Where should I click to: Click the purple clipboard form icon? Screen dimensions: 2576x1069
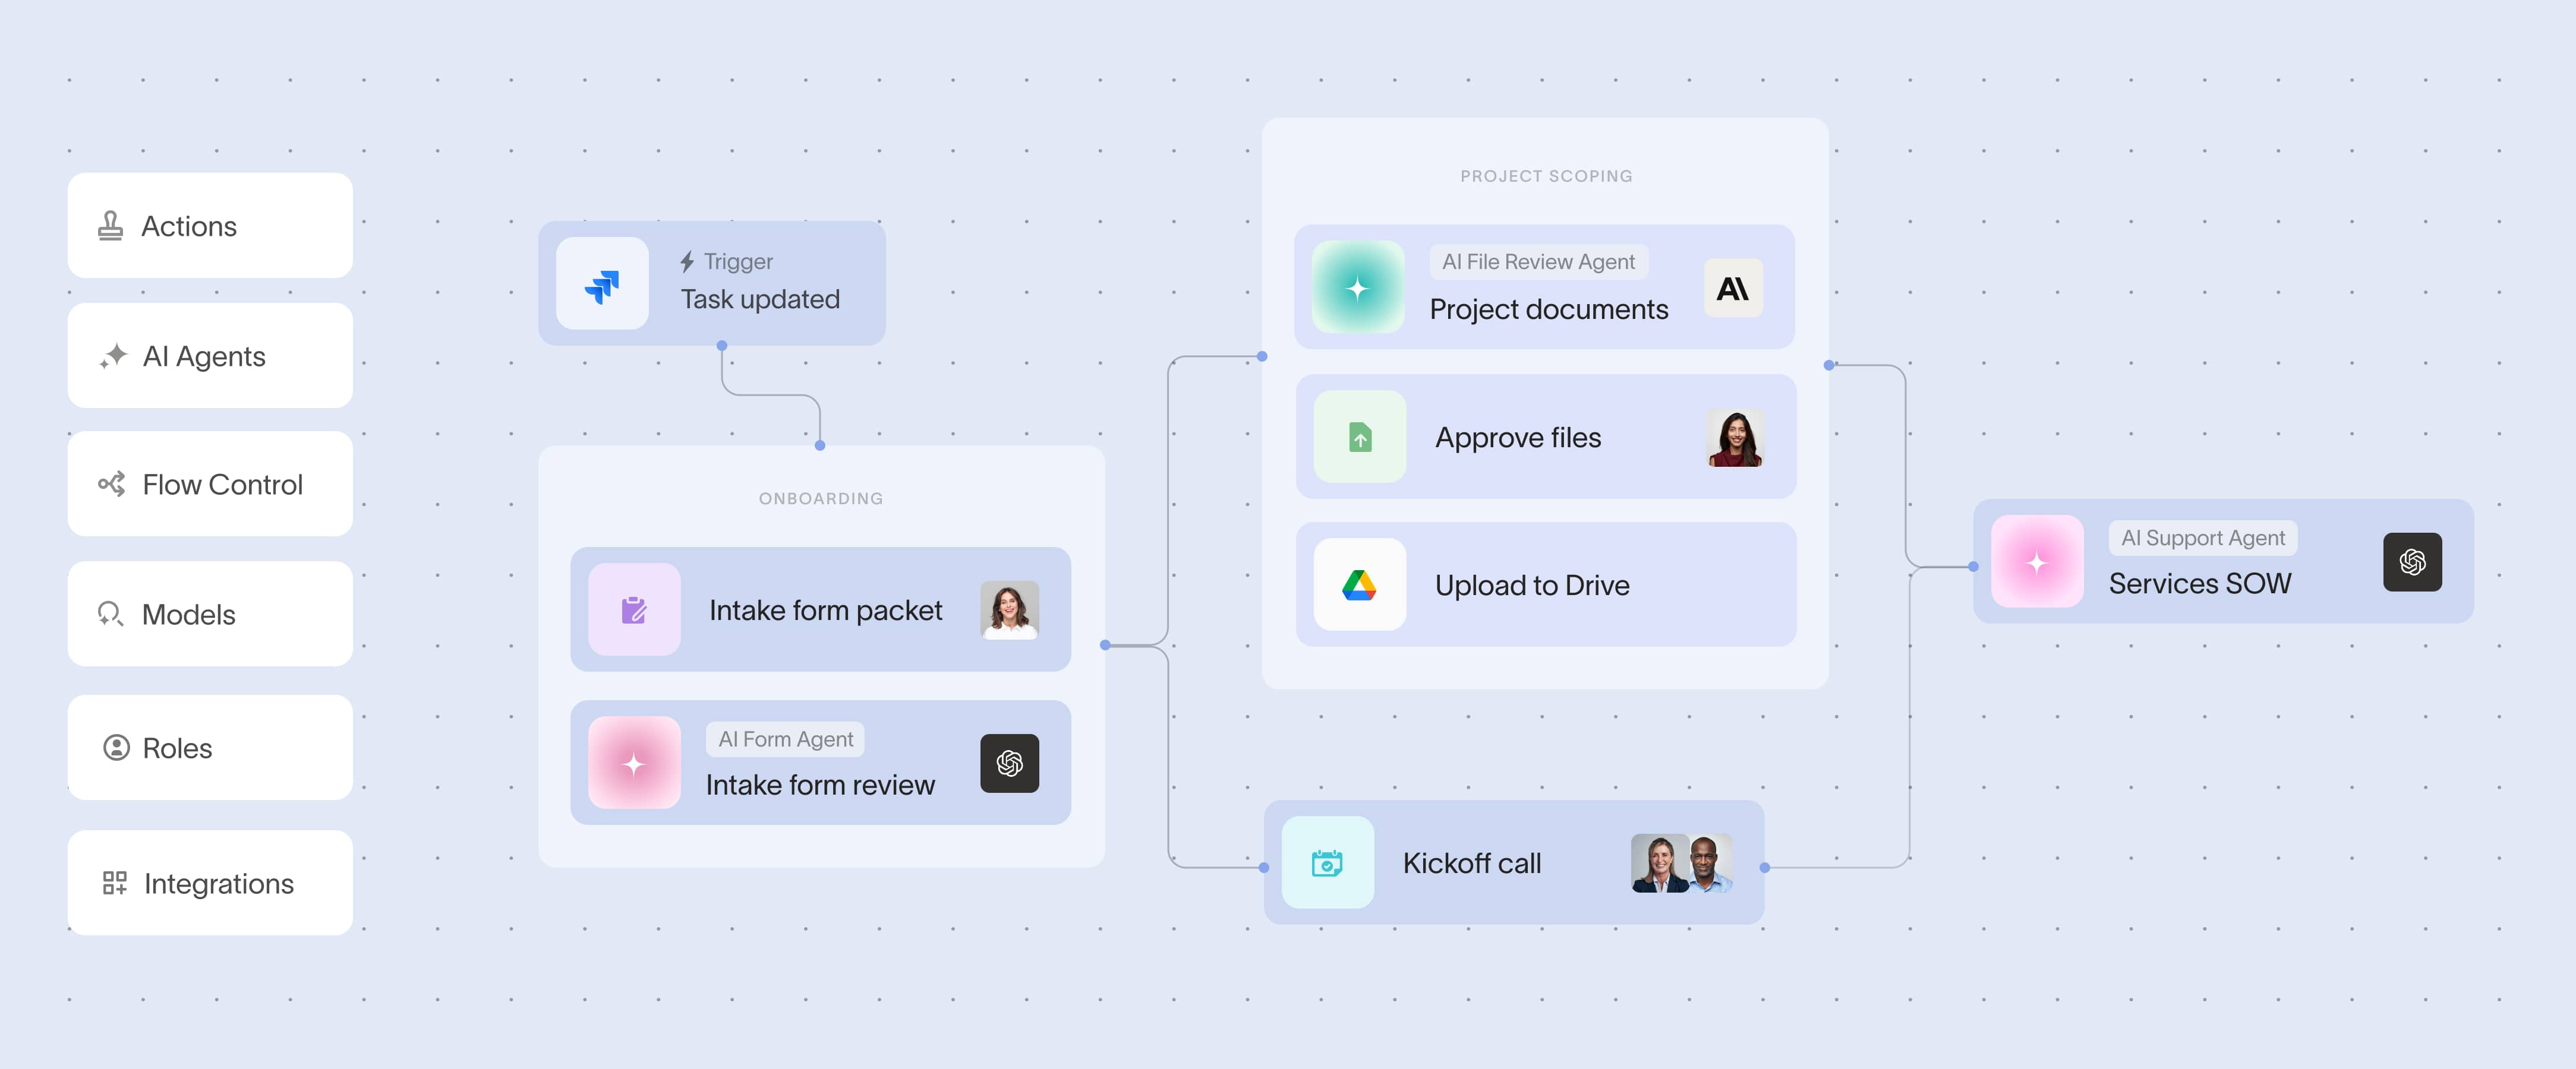(x=634, y=609)
